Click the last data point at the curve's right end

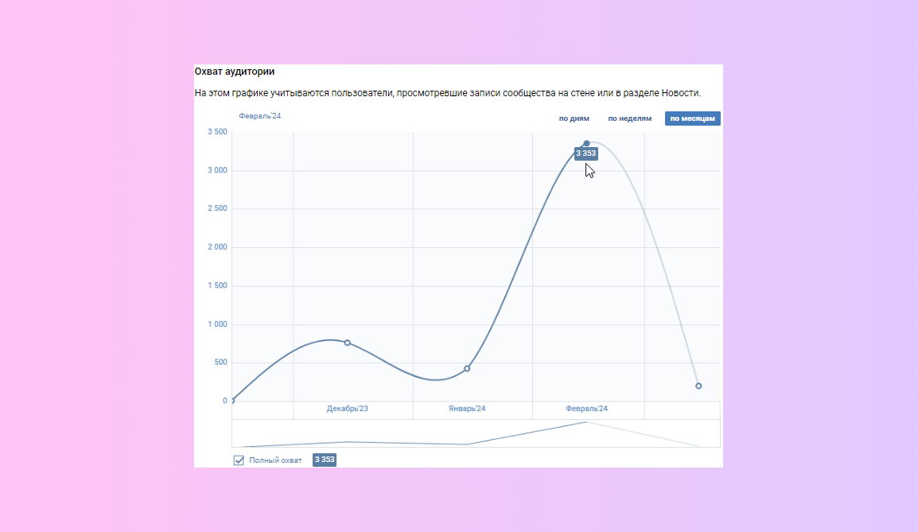pos(698,386)
